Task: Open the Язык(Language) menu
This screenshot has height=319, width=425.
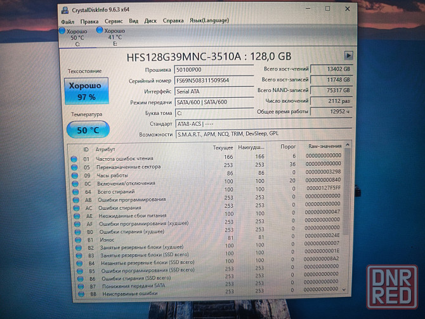Action: (x=209, y=20)
